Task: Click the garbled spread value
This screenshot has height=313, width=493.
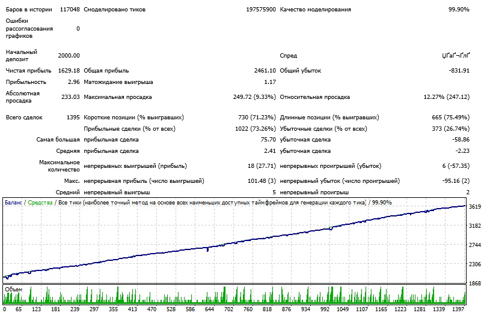Action: click(456, 56)
